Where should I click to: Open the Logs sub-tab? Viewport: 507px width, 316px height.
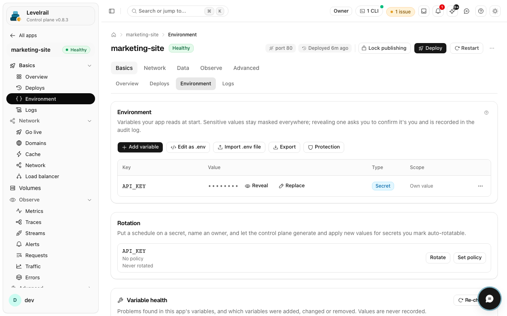228,84
